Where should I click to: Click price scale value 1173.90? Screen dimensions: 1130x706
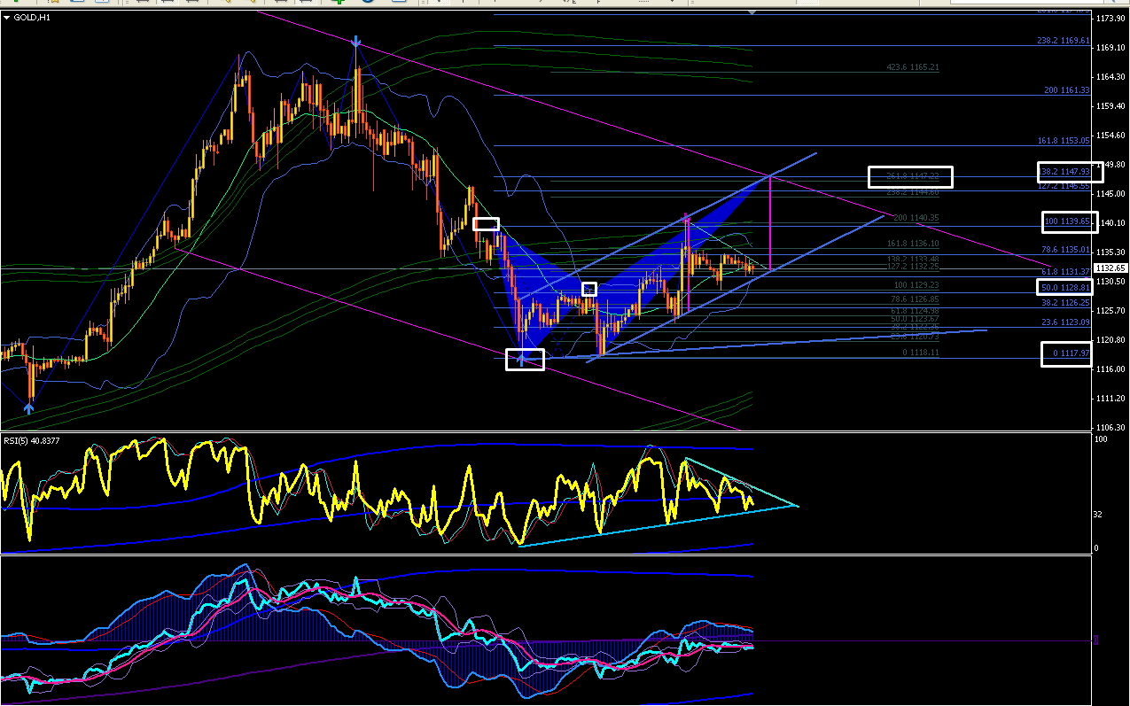(x=1111, y=19)
